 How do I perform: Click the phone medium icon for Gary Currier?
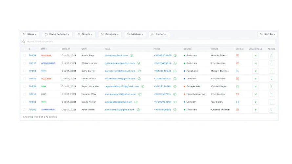tap(238, 71)
